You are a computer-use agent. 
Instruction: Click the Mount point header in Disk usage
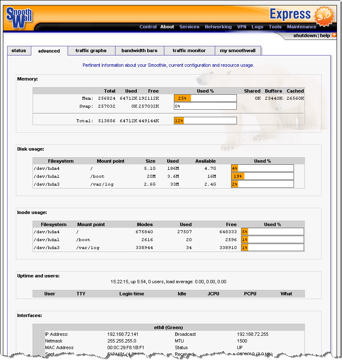111,161
